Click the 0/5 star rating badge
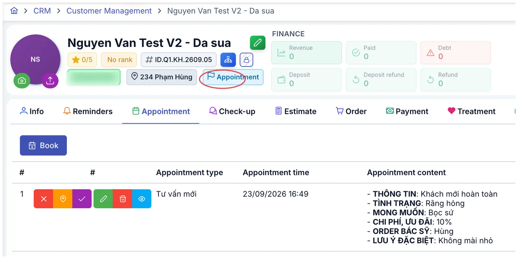Viewport: 518px width, 259px height. coord(82,60)
